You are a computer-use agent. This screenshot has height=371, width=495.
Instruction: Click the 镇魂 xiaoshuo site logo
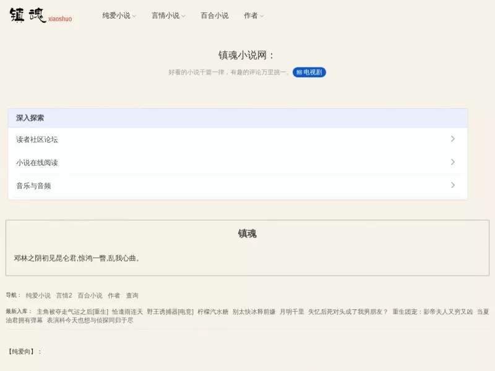click(41, 15)
